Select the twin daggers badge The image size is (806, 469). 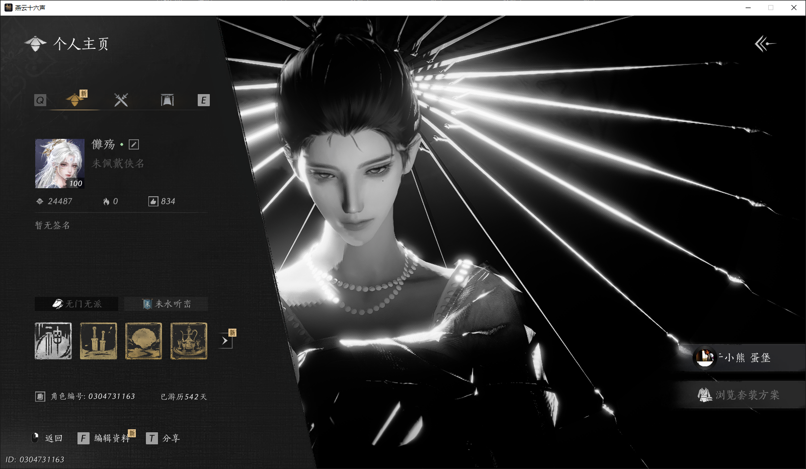point(99,341)
